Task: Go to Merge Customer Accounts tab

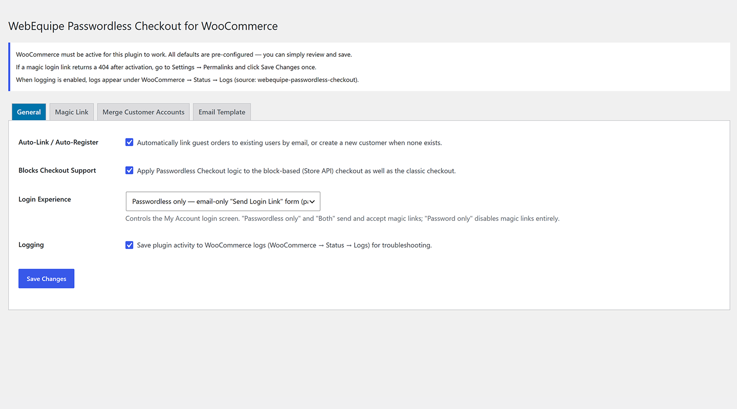Action: 143,112
